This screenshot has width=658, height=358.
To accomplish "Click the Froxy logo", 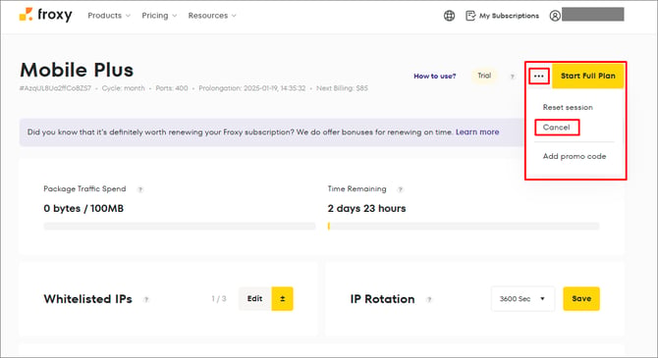I will [45, 15].
